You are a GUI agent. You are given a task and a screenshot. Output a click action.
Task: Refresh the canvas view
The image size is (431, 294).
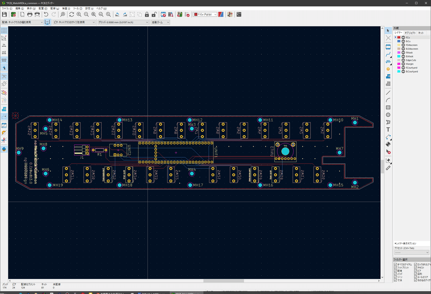pos(72,15)
